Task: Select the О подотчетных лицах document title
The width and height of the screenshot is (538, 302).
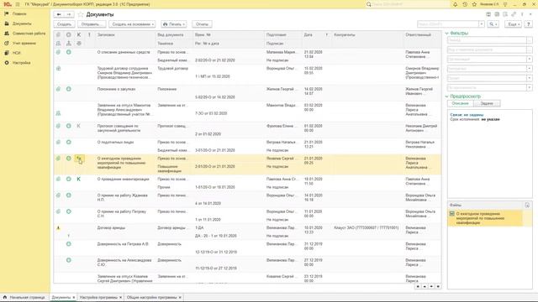Action: click(x=115, y=142)
